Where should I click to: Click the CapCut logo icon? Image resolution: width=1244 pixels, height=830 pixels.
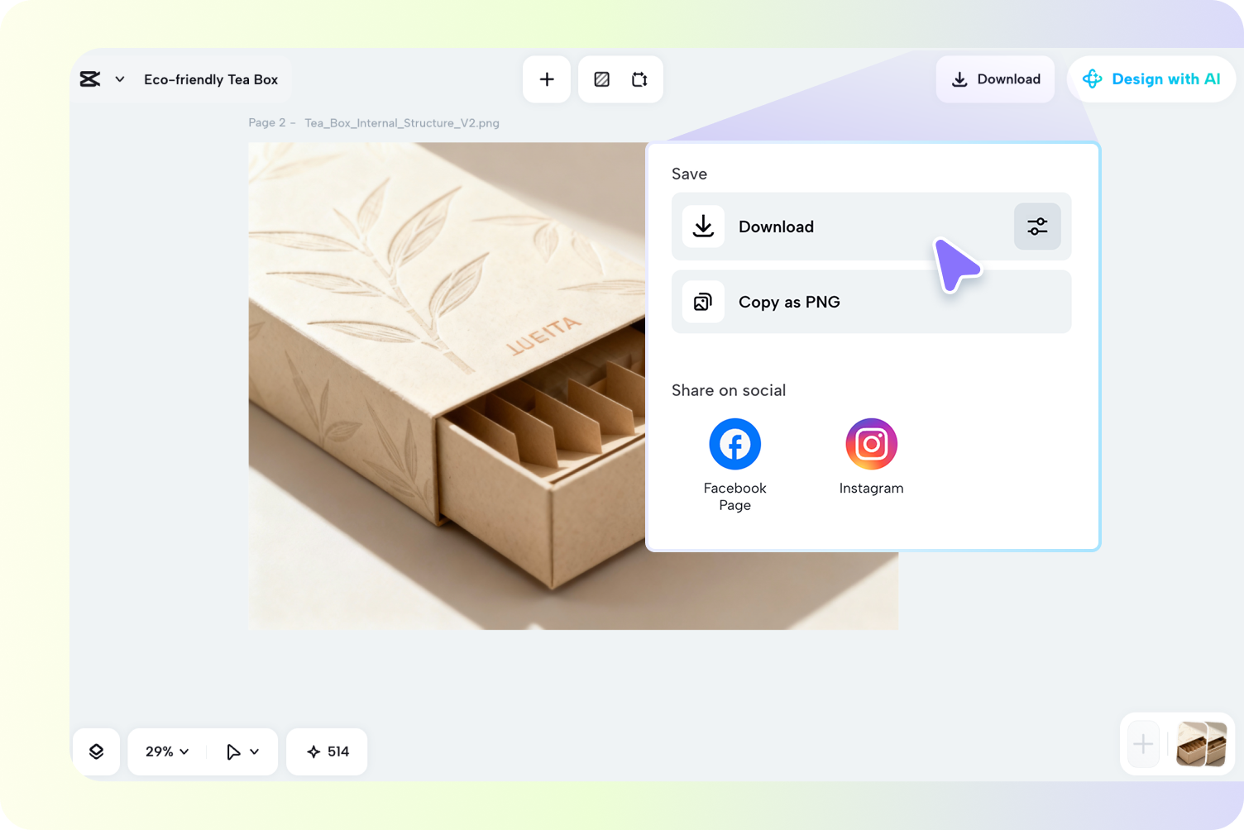pos(90,79)
